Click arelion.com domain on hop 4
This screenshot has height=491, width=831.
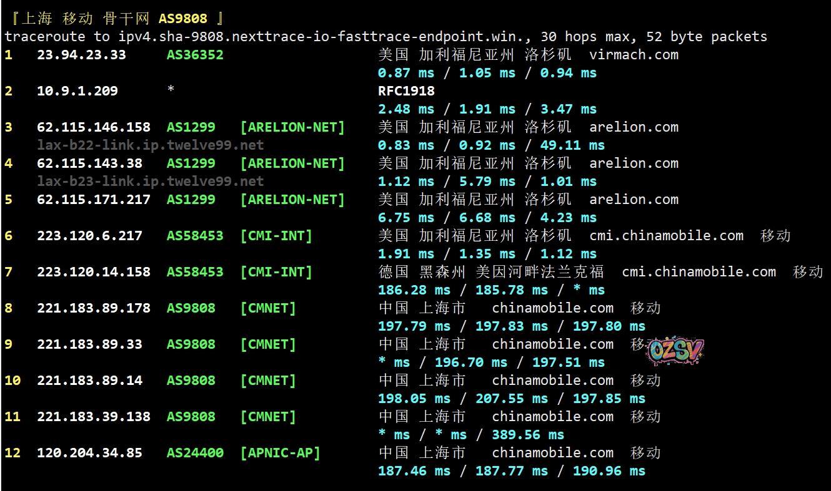[x=634, y=163]
